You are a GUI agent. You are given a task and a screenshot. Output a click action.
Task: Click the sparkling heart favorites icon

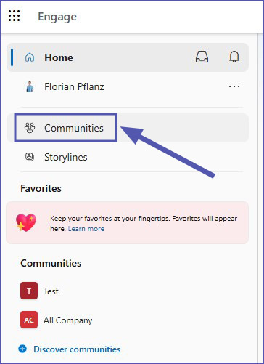pyautogui.click(x=26, y=222)
